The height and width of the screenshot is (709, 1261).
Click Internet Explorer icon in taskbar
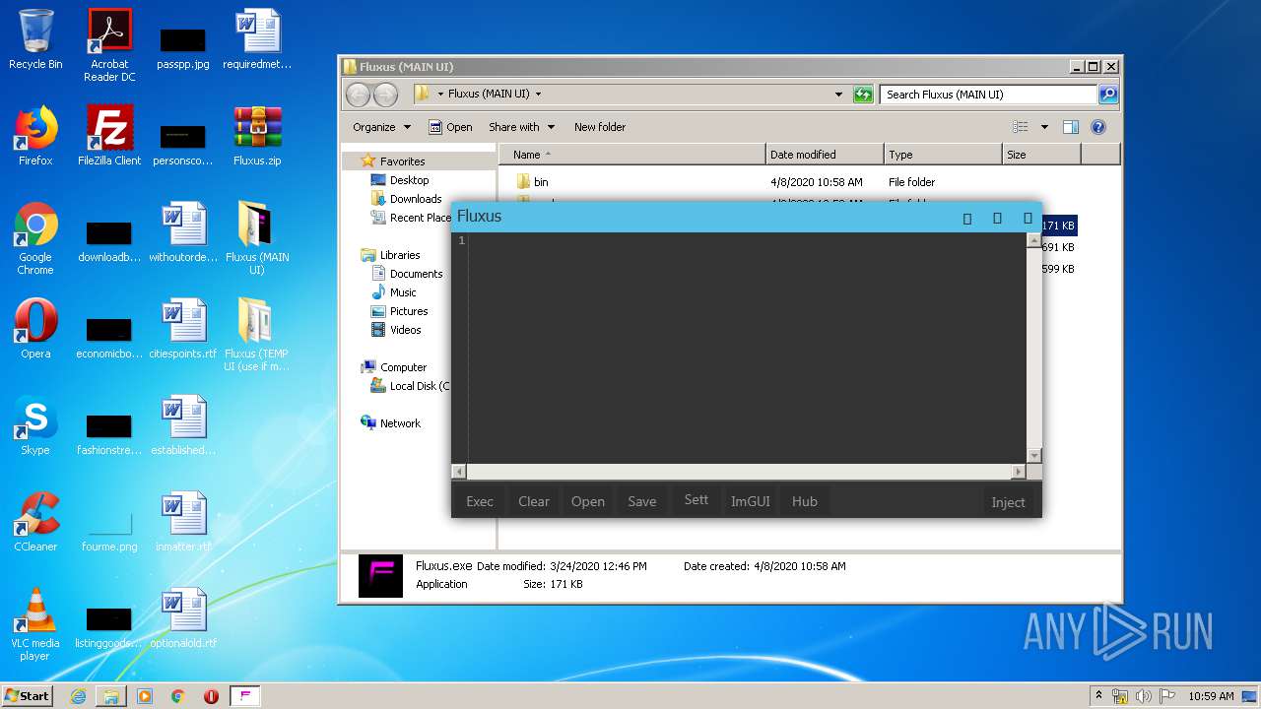pyautogui.click(x=79, y=696)
